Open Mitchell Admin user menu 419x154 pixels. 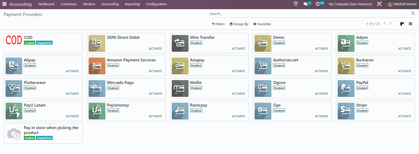tap(401, 4)
